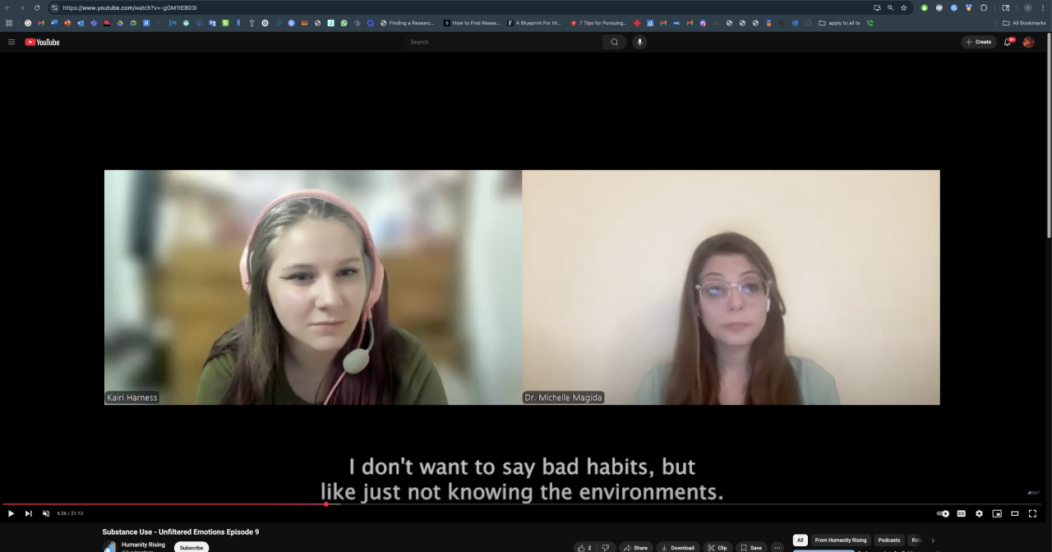
Task: Open the YouTube guide hamburger menu
Action: tap(12, 42)
